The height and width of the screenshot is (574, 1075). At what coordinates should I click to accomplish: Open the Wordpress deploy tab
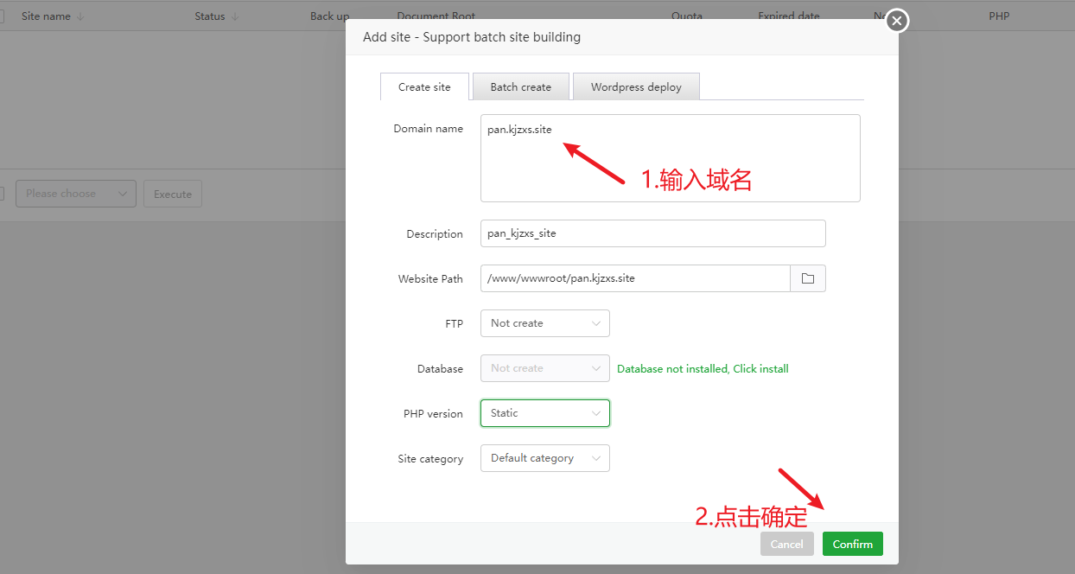(636, 87)
